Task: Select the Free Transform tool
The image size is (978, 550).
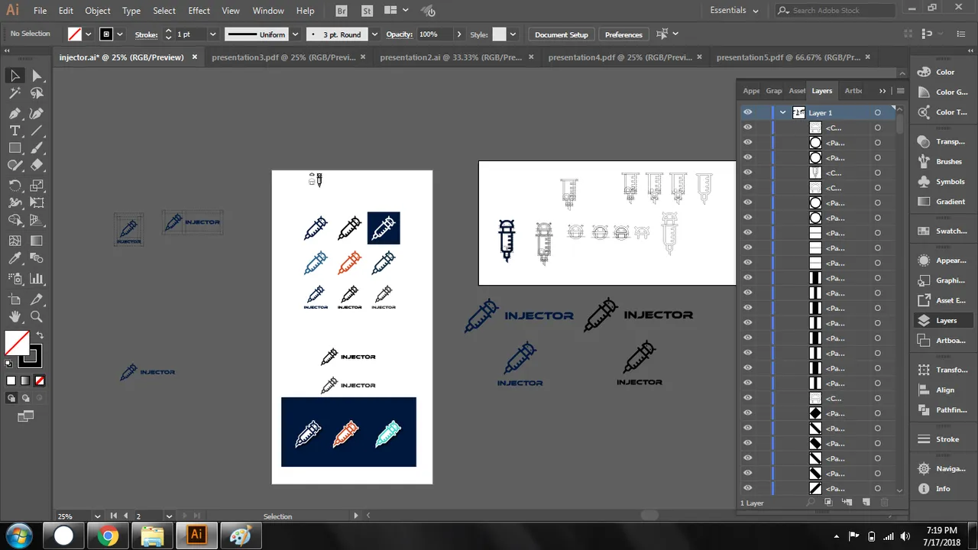Action: click(37, 202)
